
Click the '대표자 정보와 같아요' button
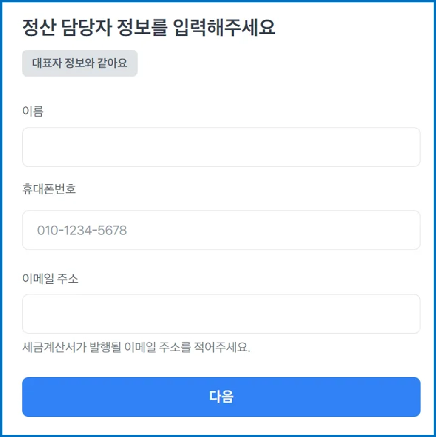[79, 63]
